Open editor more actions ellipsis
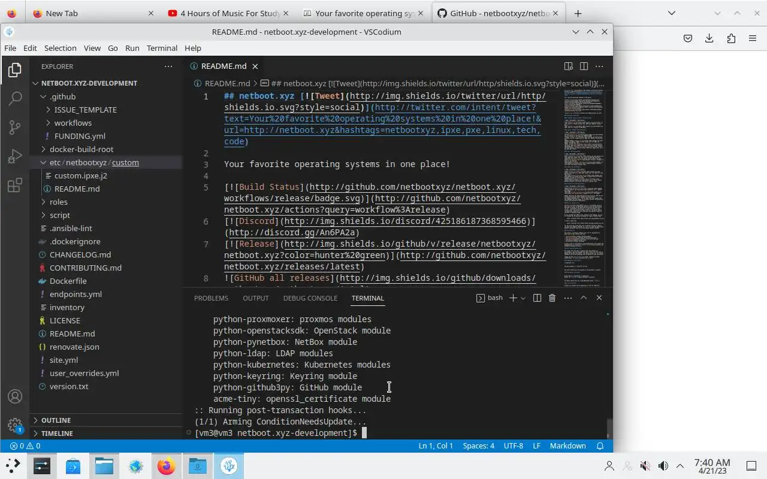 click(x=599, y=66)
